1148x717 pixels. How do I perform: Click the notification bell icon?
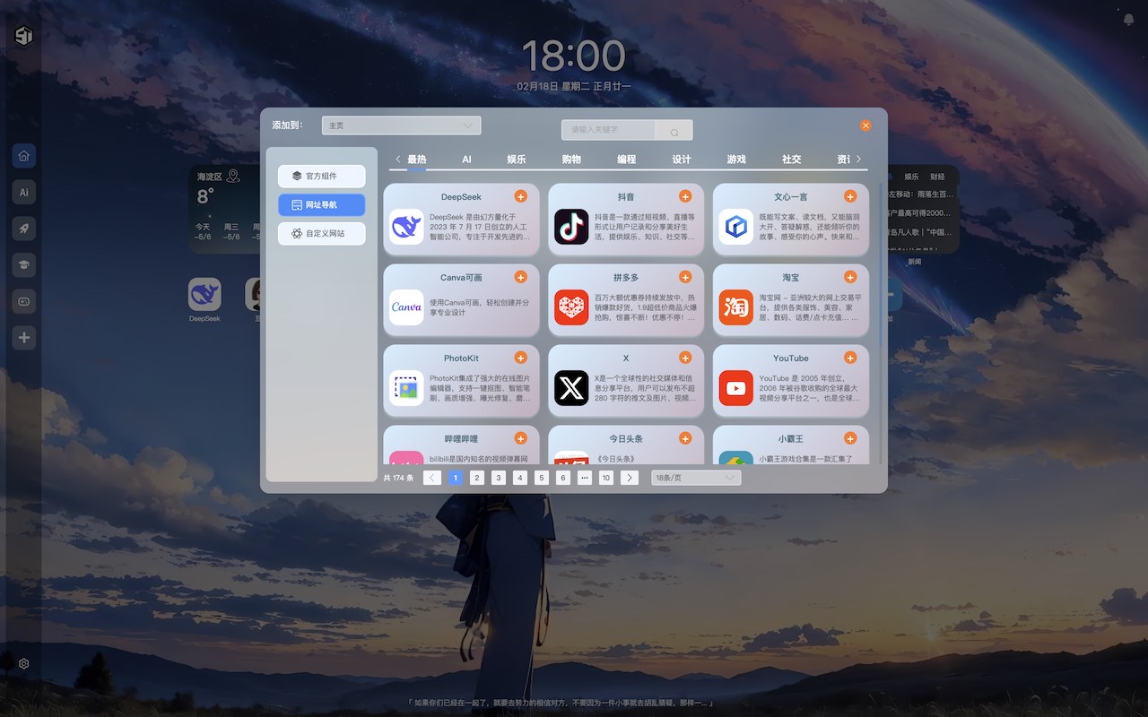(1128, 19)
